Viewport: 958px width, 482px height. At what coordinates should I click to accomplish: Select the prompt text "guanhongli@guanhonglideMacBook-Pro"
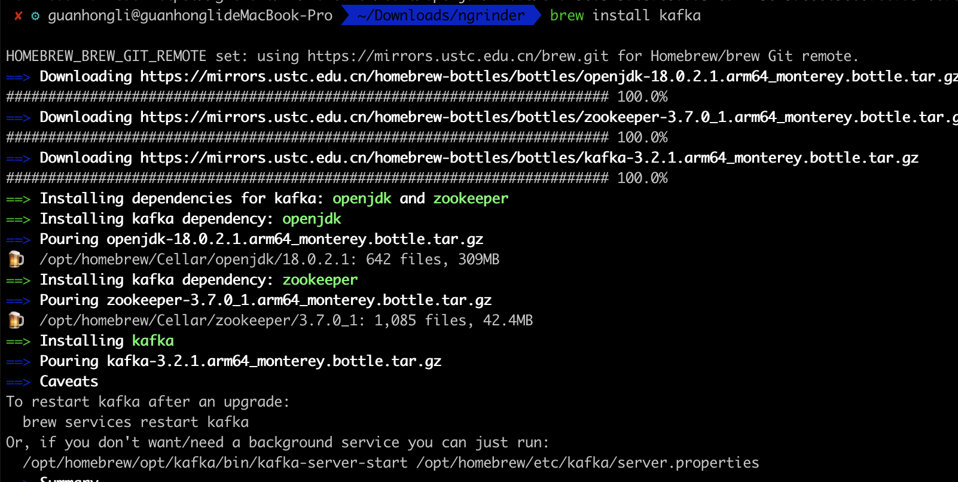pyautogui.click(x=190, y=16)
